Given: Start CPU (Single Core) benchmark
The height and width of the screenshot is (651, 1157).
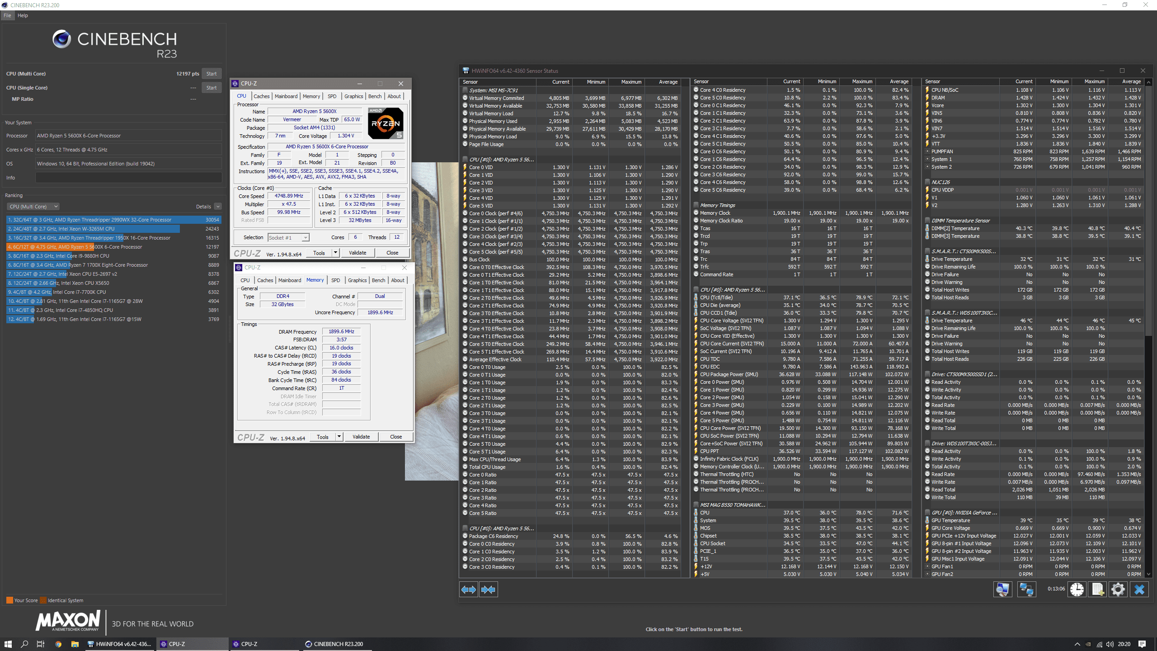Looking at the screenshot, I should click(x=212, y=88).
